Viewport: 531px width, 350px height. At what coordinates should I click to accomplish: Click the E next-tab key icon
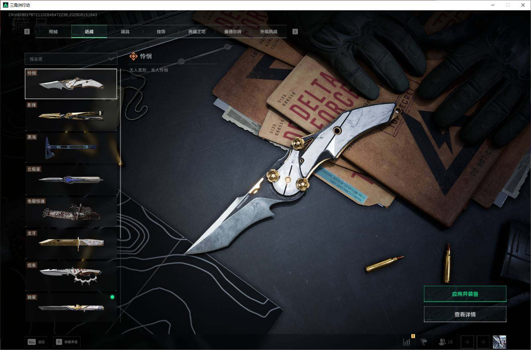295,31
